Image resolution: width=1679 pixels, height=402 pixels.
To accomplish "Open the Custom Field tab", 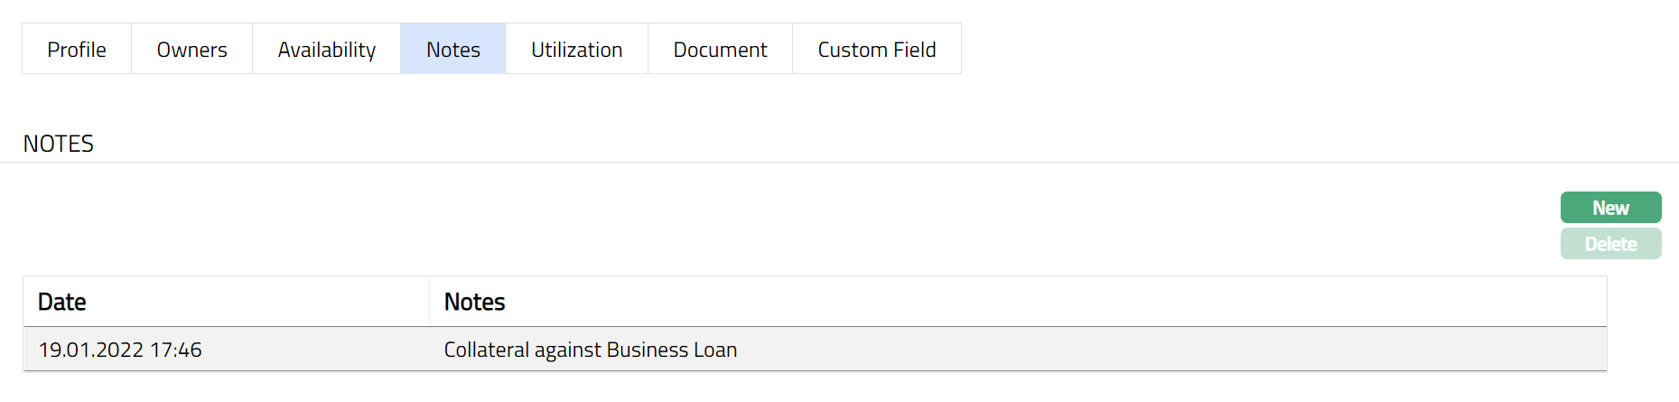I will (x=876, y=50).
